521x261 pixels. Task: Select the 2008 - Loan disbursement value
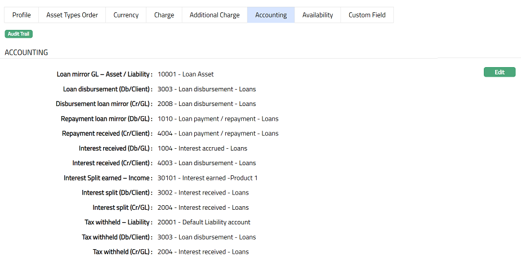pos(206,104)
